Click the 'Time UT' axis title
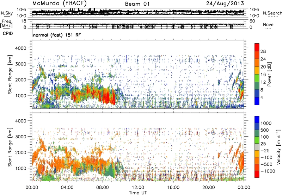This screenshot has height=195, width=282. [x=138, y=193]
